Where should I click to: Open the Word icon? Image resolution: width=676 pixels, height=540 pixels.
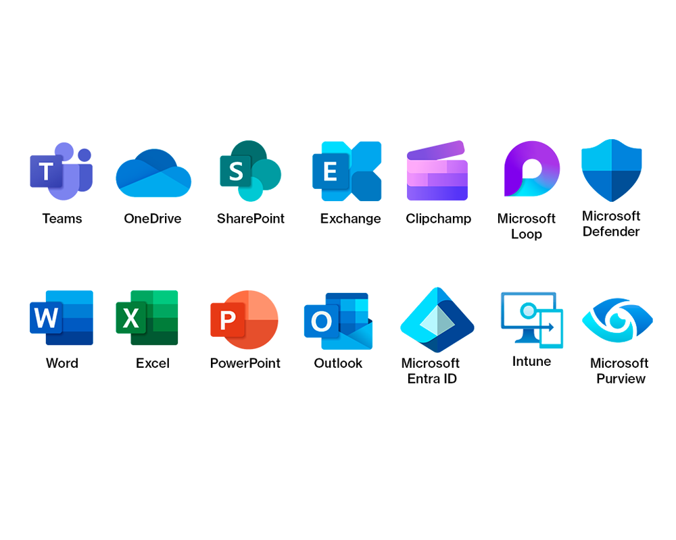tap(62, 318)
